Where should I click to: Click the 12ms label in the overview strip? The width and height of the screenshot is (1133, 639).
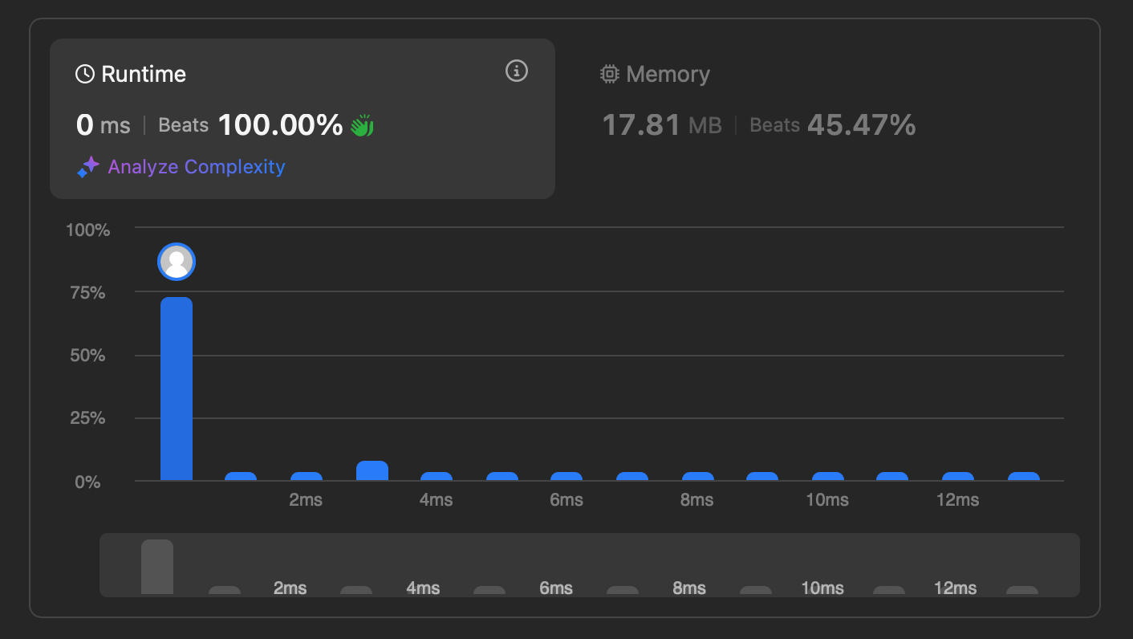956,588
